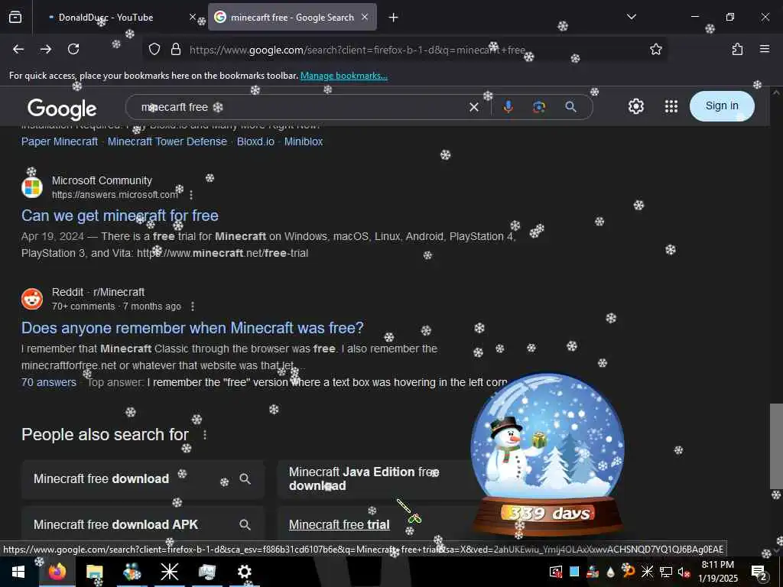Click the snow globe desktop widget

pyautogui.click(x=547, y=453)
